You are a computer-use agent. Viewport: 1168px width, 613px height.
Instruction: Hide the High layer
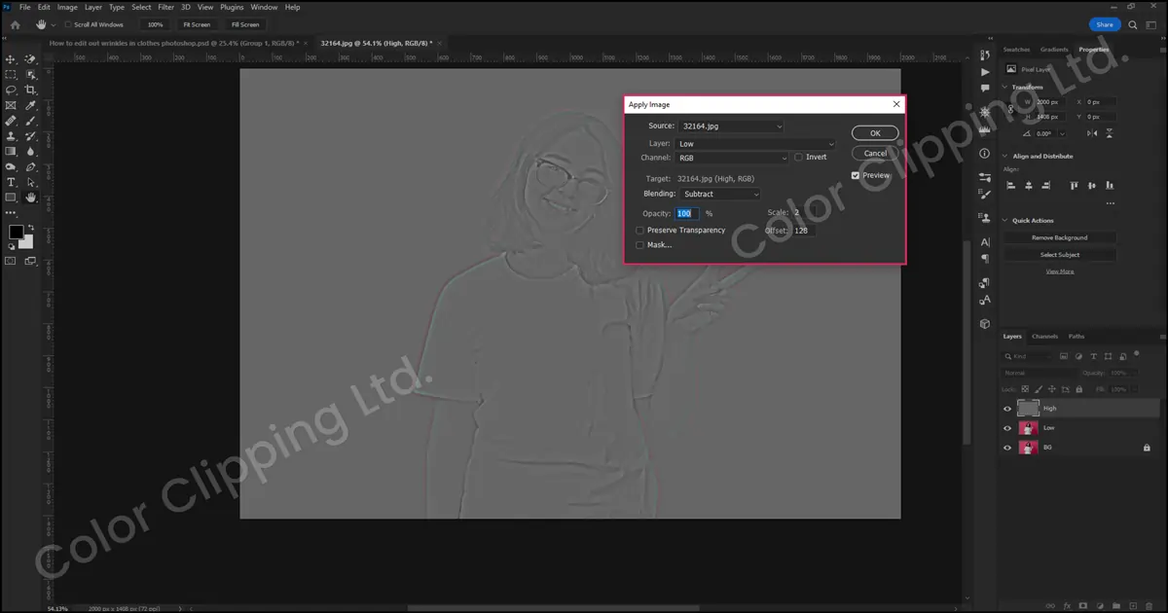(1007, 409)
